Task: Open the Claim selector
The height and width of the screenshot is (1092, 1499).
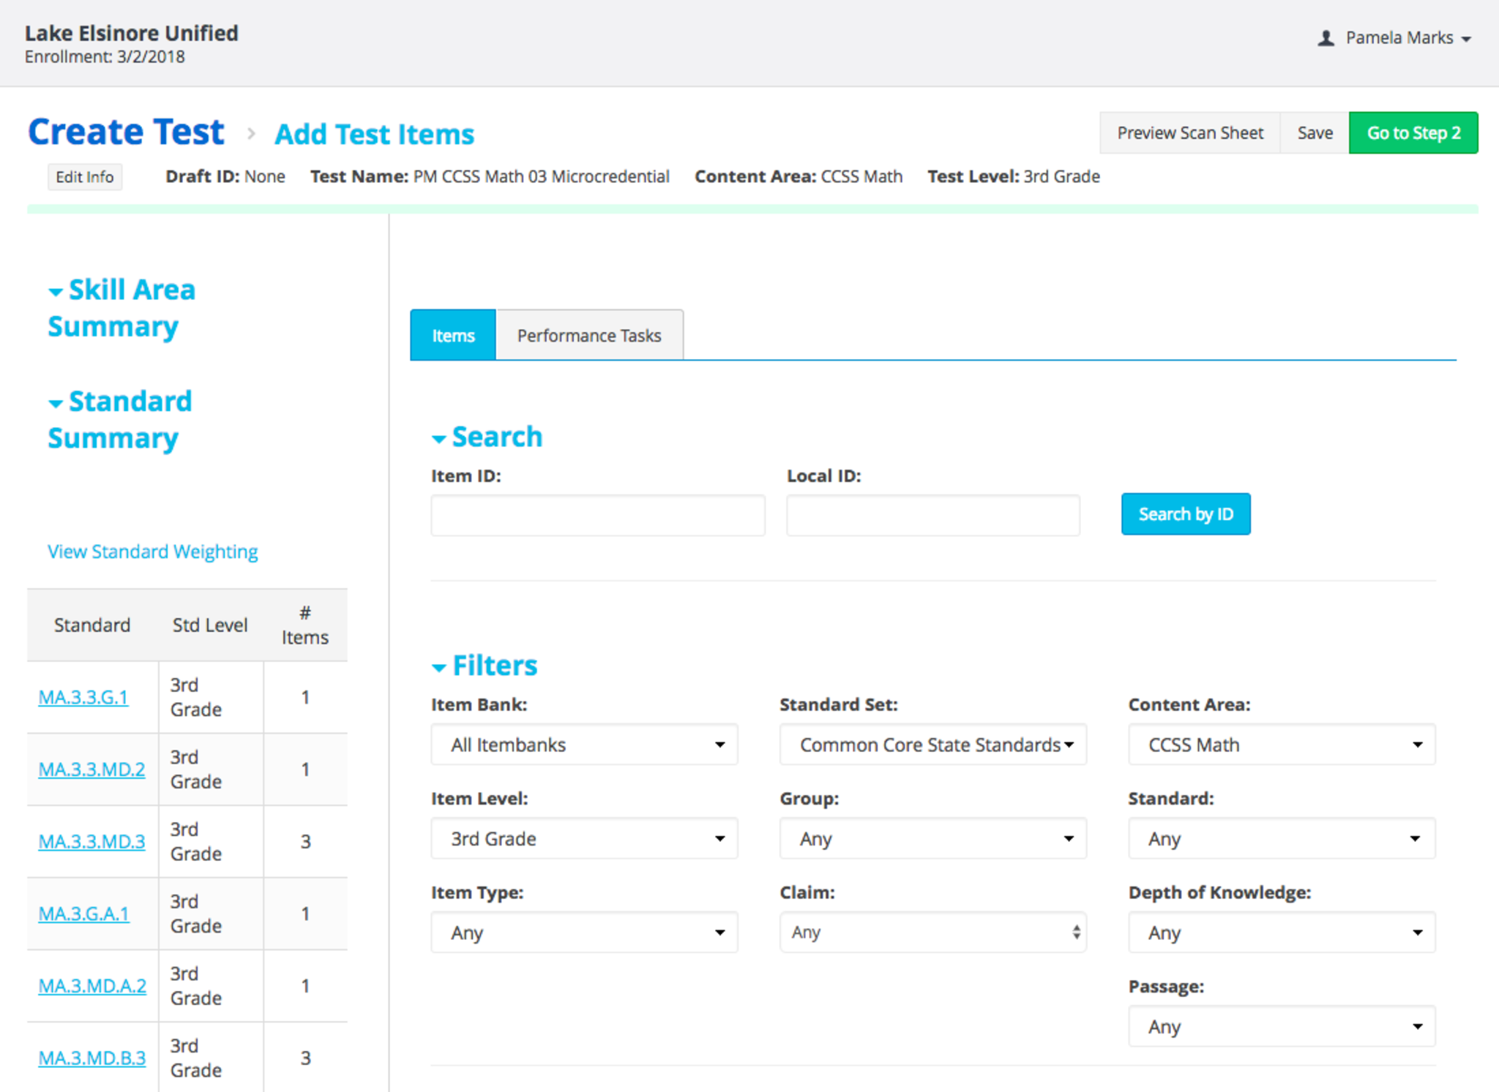Action: (932, 933)
